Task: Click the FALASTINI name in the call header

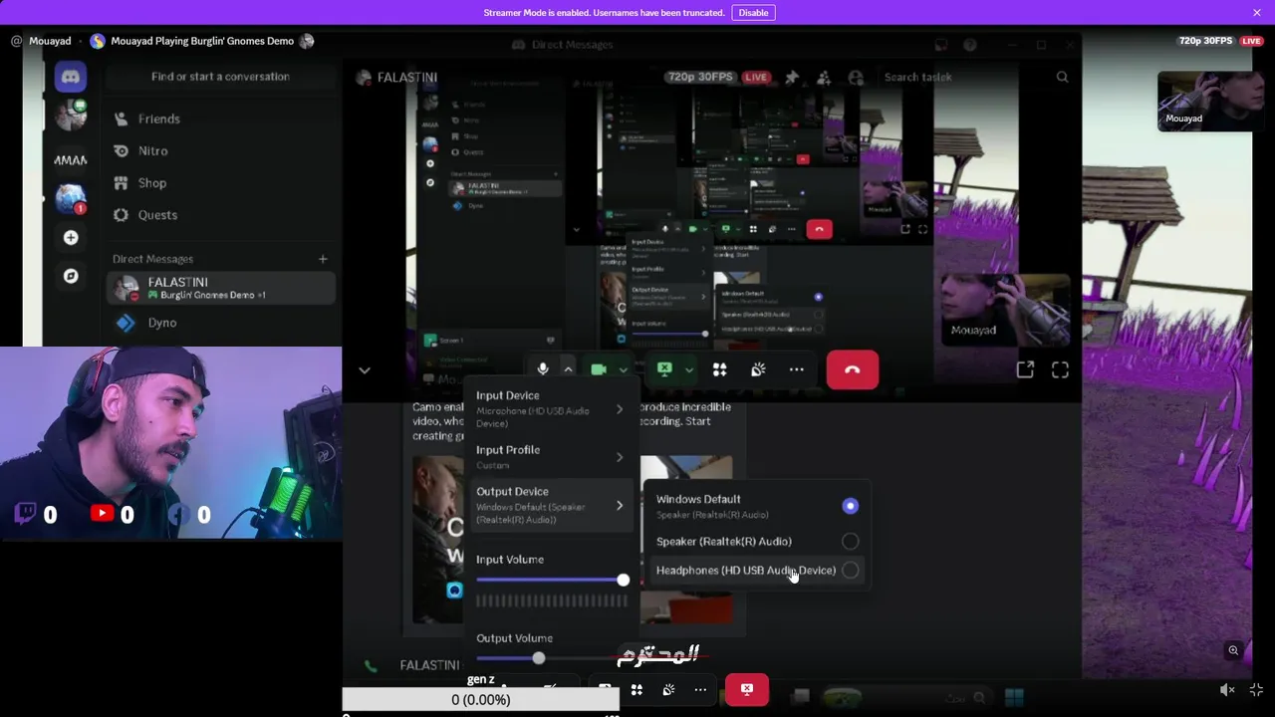Action: [406, 77]
